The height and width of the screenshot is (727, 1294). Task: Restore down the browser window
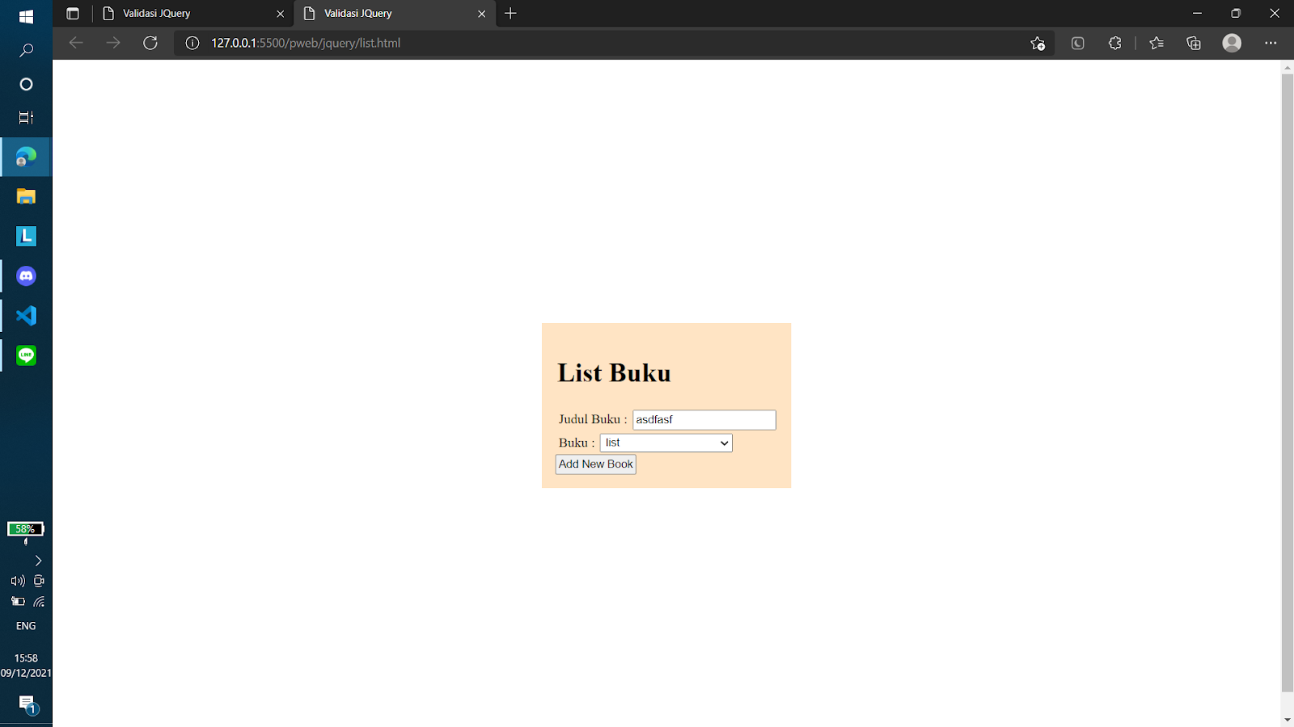[x=1236, y=14]
